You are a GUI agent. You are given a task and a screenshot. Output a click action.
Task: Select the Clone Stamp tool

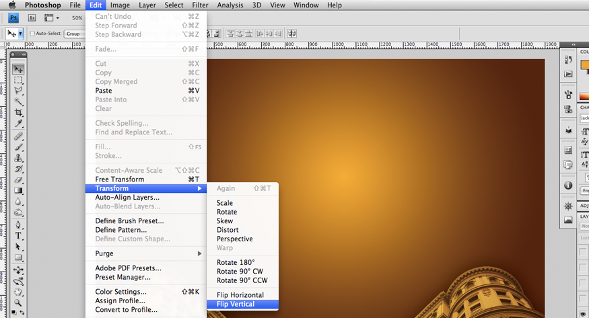pyautogui.click(x=18, y=158)
